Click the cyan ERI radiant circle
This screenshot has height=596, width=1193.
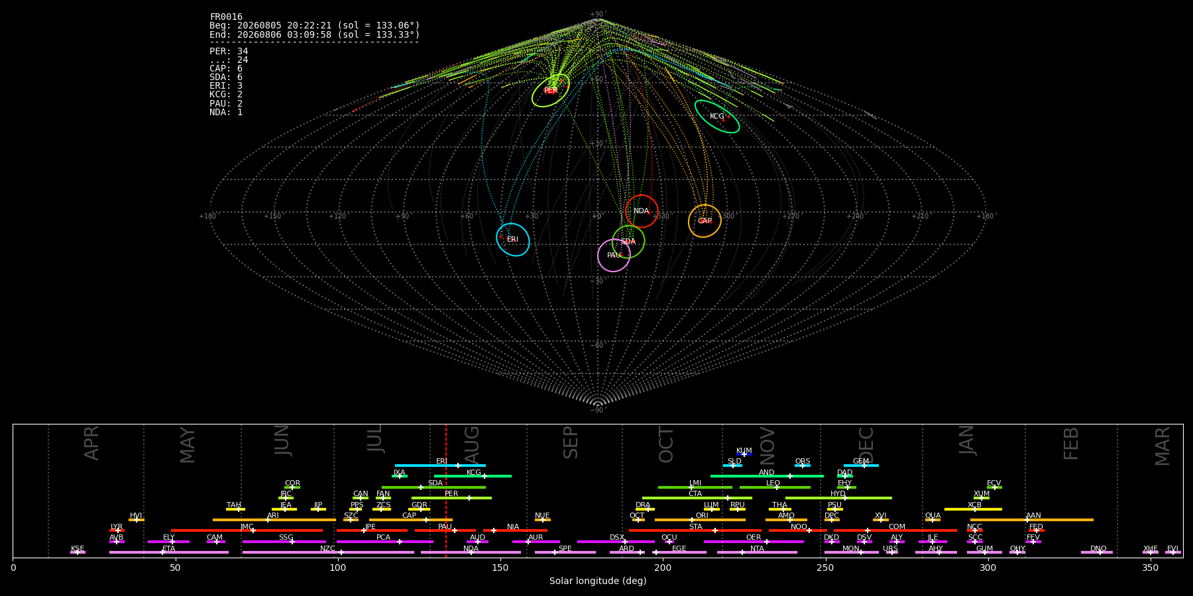pos(513,239)
